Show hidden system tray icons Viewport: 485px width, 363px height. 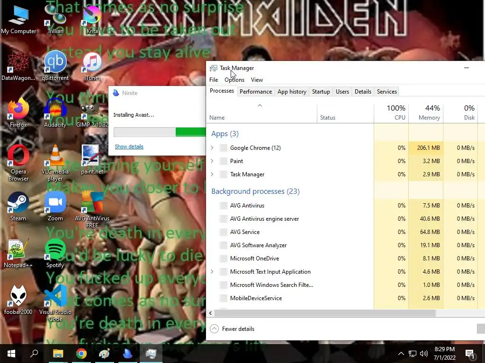coord(401,354)
